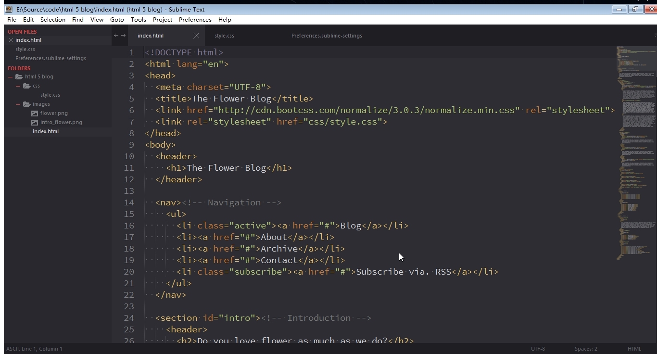
Task: Click line number 20 in the gutter
Action: pos(129,272)
